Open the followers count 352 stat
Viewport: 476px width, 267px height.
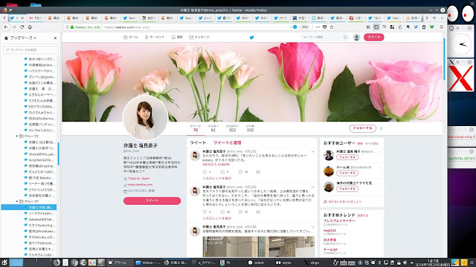[x=232, y=128]
